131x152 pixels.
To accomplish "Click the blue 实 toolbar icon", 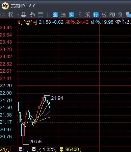I will pyautogui.click(x=72, y=15).
